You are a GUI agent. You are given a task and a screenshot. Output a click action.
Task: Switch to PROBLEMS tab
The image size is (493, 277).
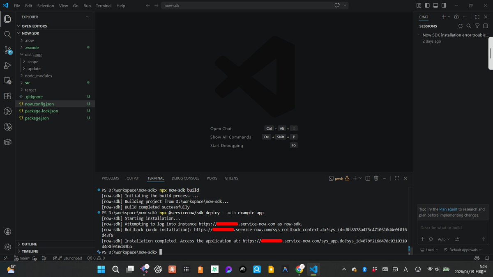111,178
